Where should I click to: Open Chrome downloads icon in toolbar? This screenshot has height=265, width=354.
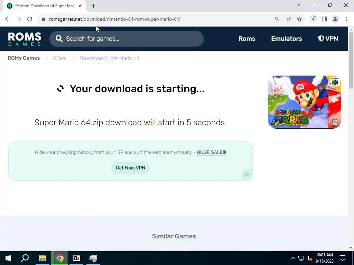pyautogui.click(x=313, y=19)
